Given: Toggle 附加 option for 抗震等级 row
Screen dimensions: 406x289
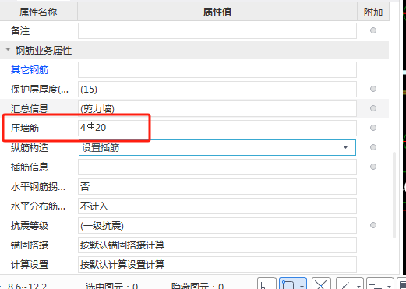Looking at the screenshot, I should coord(373,225).
